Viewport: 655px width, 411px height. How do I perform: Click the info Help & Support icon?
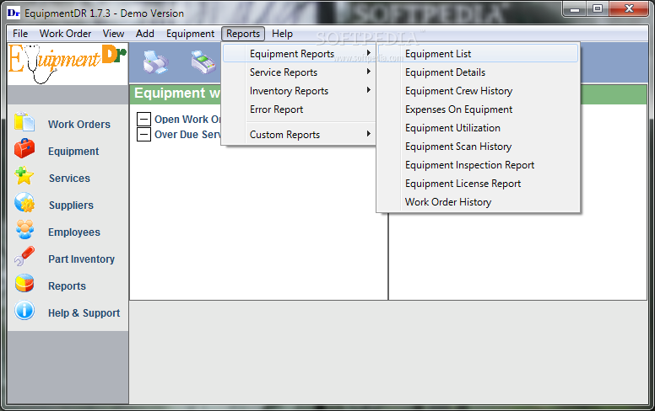pos(24,311)
